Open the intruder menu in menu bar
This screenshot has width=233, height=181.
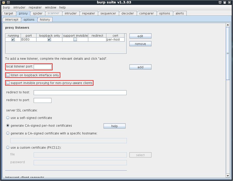(19, 7)
